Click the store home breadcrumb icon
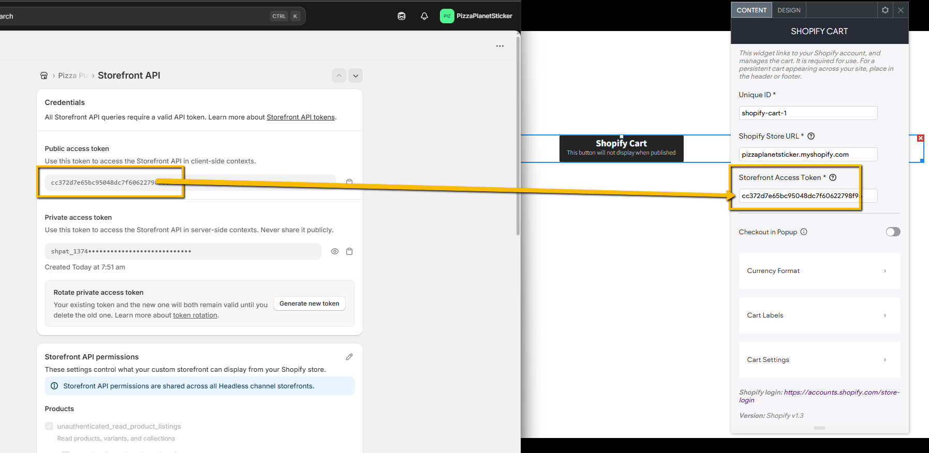The height and width of the screenshot is (453, 929). pyautogui.click(x=44, y=75)
